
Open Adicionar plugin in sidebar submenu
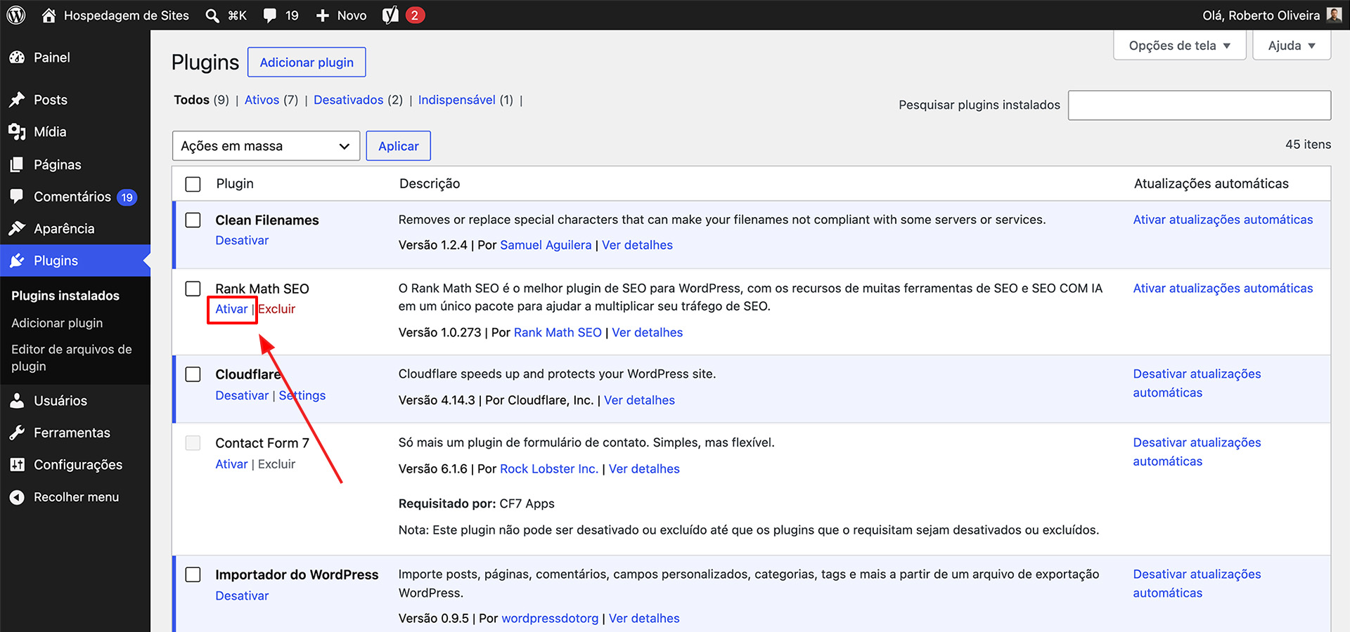pyautogui.click(x=57, y=323)
